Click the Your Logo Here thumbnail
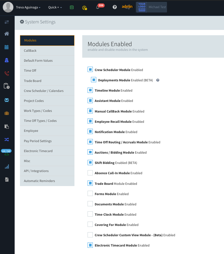Viewport: 224px width, 254px height. pyautogui.click(x=142, y=7)
